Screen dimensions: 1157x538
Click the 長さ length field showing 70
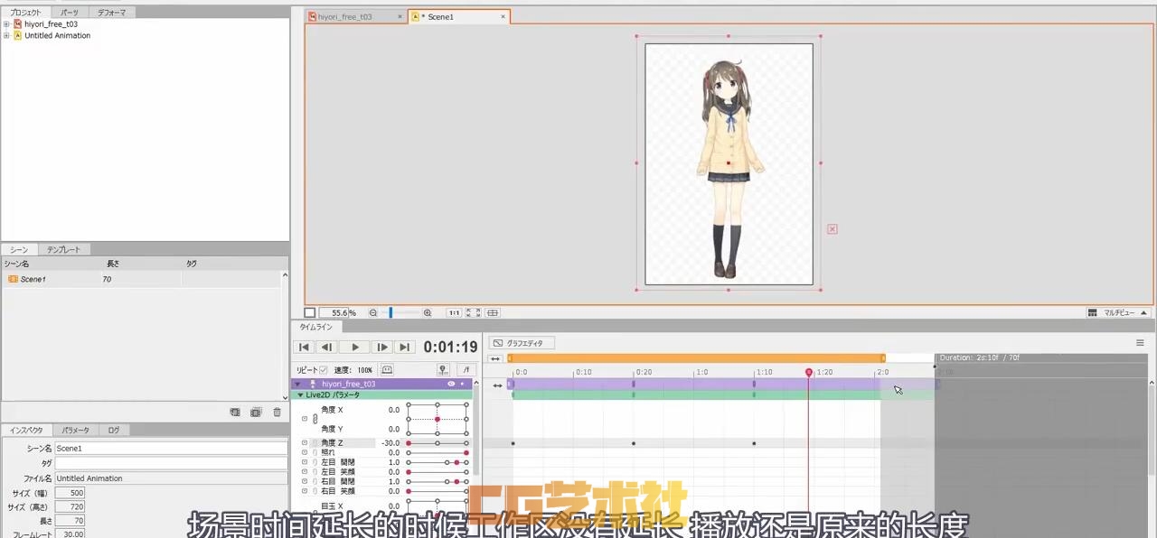point(70,521)
